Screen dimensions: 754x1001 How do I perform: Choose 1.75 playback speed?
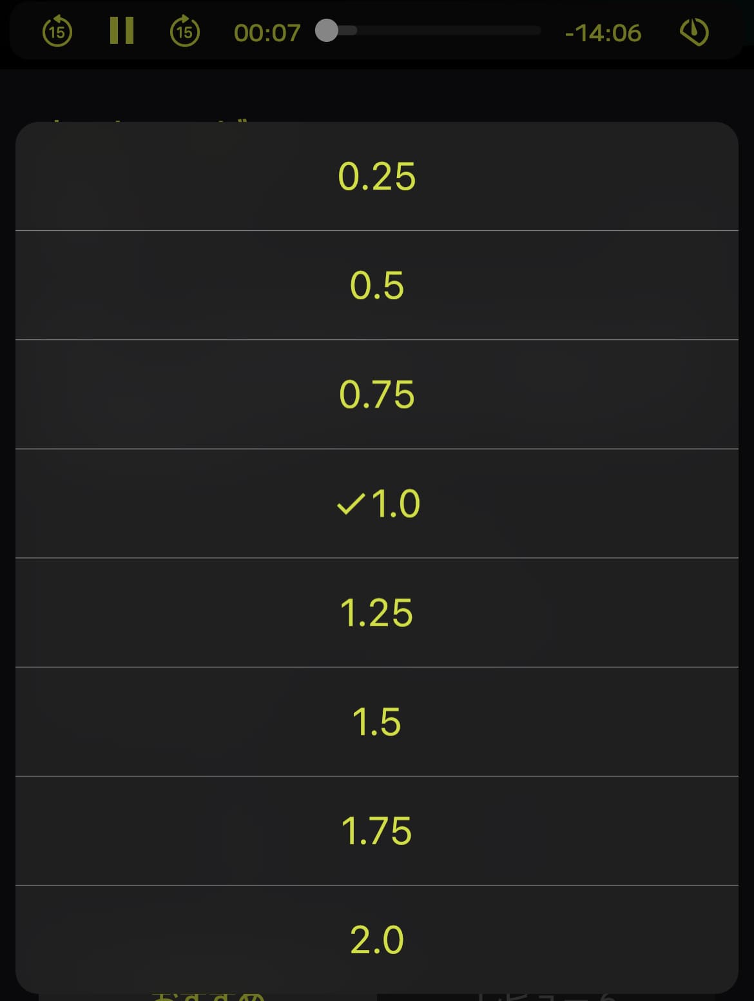tap(377, 830)
